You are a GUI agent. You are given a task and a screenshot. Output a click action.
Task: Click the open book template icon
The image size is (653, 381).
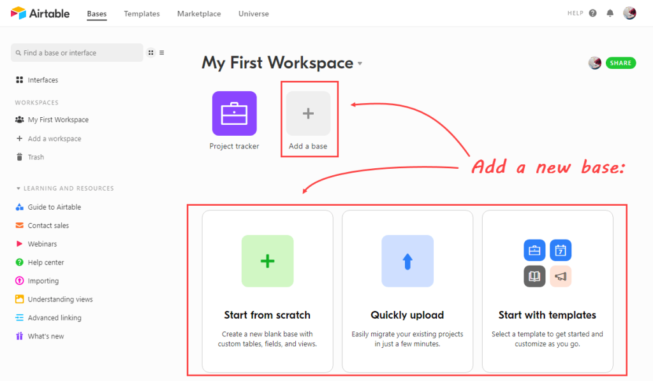click(534, 276)
